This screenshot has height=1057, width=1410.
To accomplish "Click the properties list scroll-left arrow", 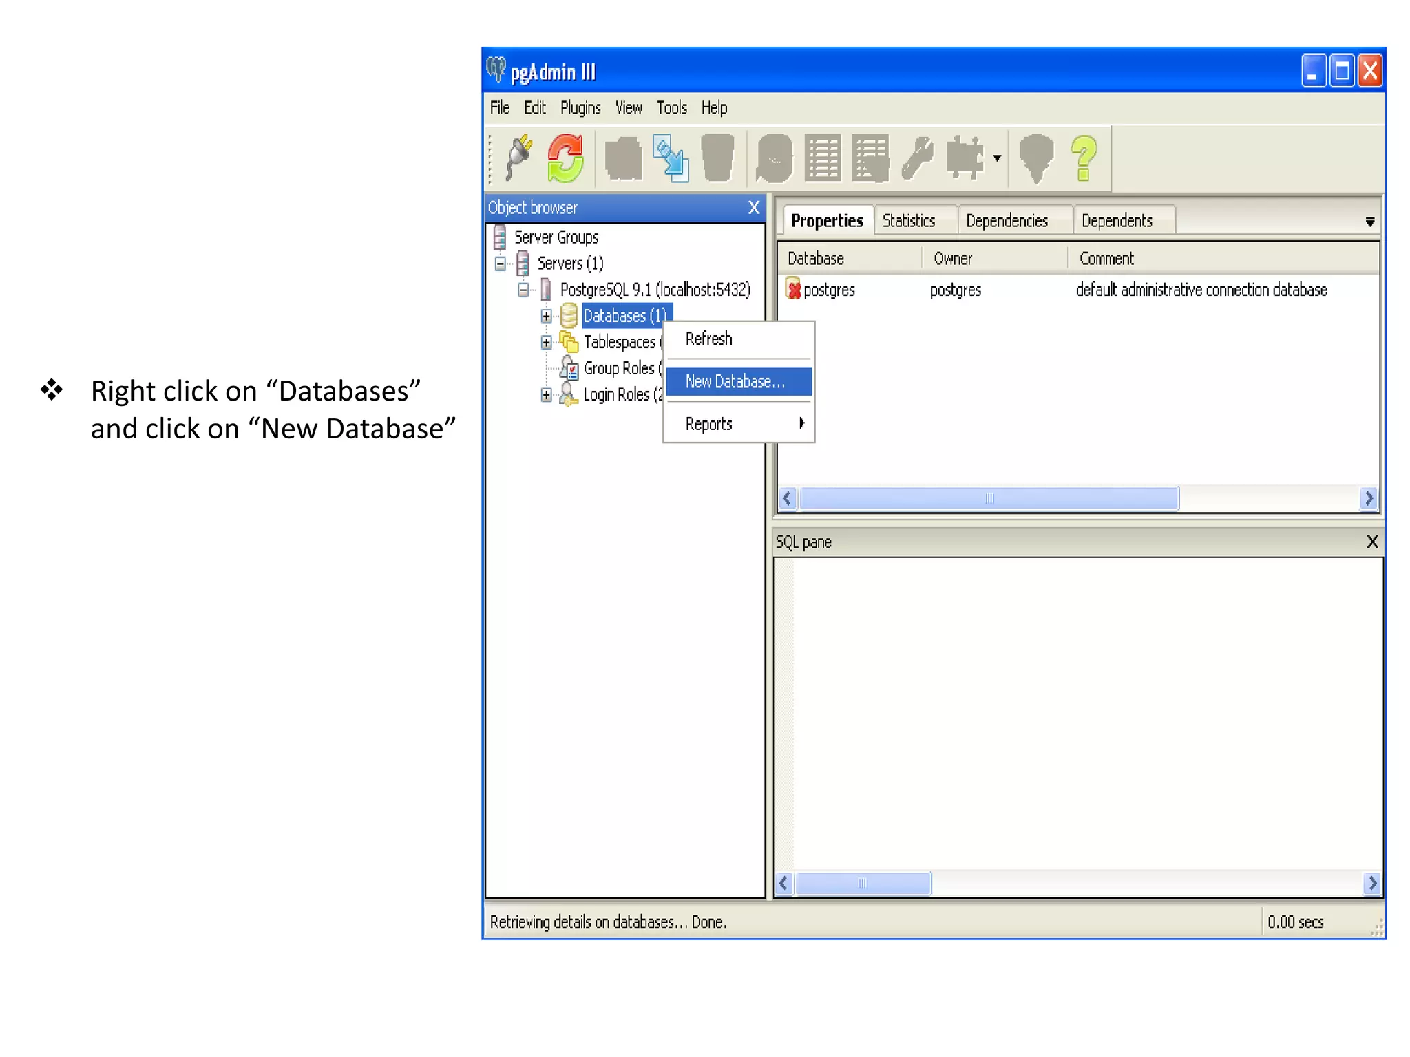I will [788, 498].
